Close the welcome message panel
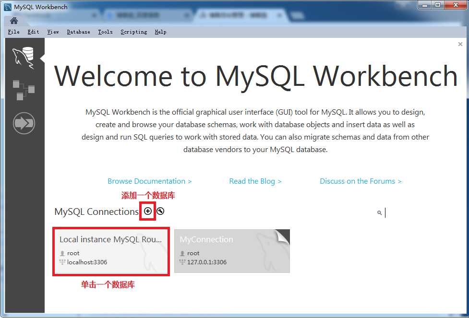Image resolution: width=469 pixels, height=318 pixels. click(x=460, y=44)
